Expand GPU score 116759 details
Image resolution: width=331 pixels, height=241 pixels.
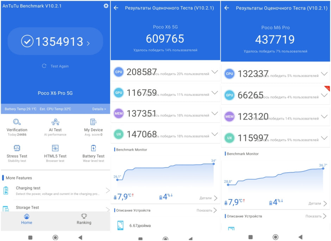[x=215, y=93]
